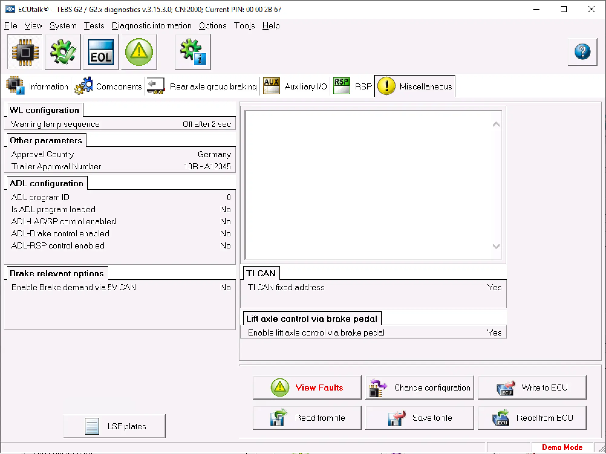Open the Diagnostic information menu
The width and height of the screenshot is (606, 454).
point(151,26)
